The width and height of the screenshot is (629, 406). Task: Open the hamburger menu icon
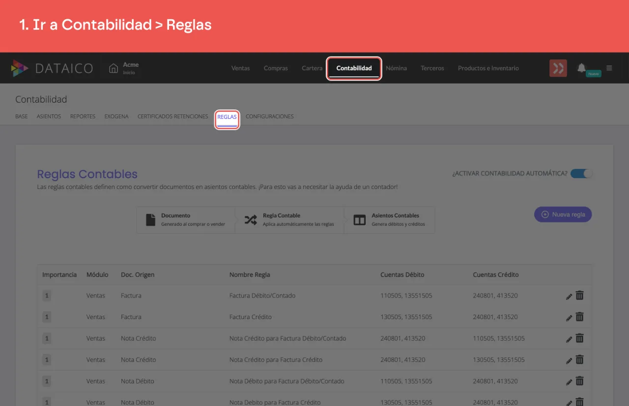click(609, 68)
